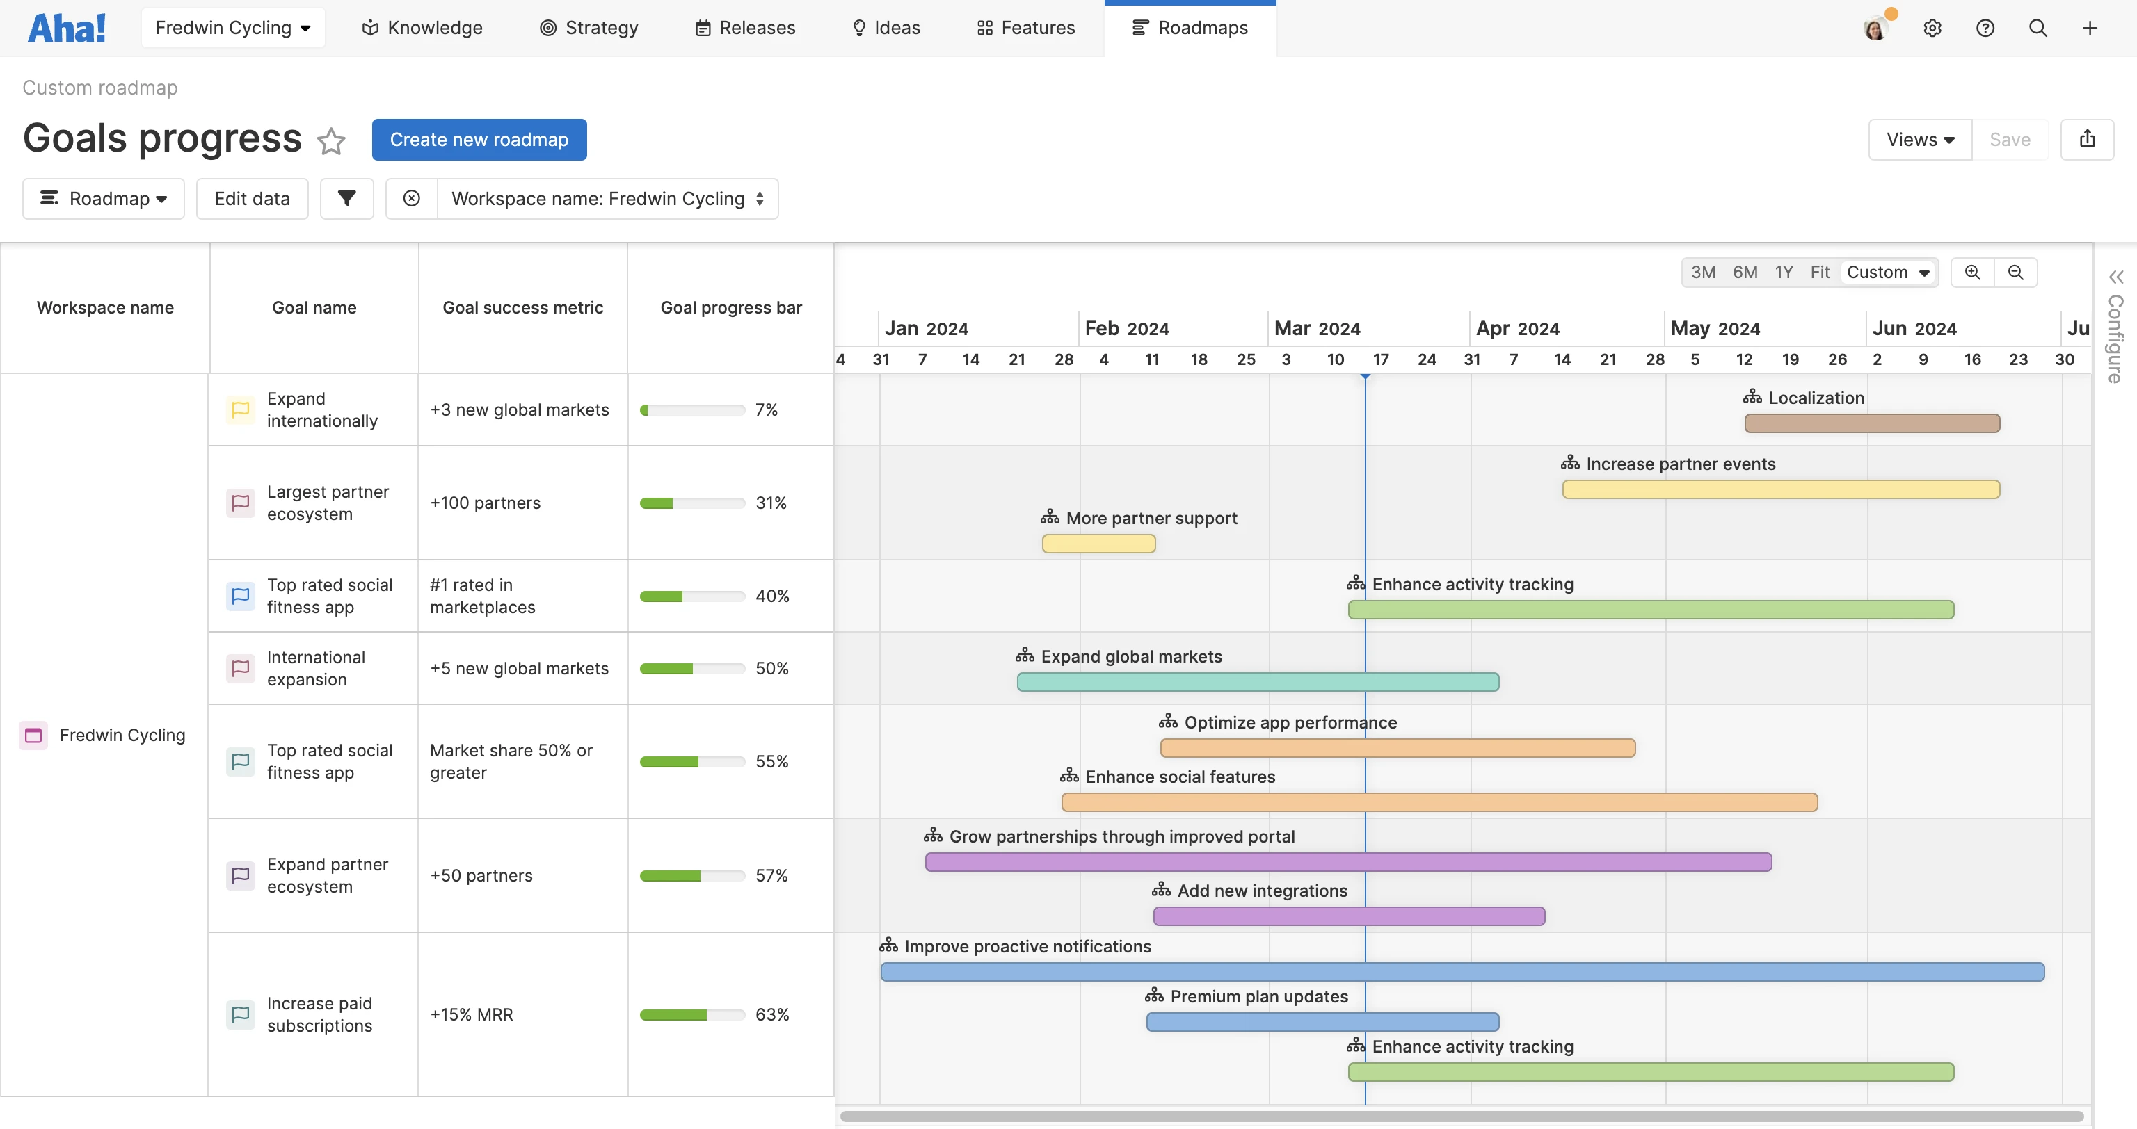This screenshot has height=1129, width=2137.
Task: Open the Views dropdown
Action: click(1919, 139)
